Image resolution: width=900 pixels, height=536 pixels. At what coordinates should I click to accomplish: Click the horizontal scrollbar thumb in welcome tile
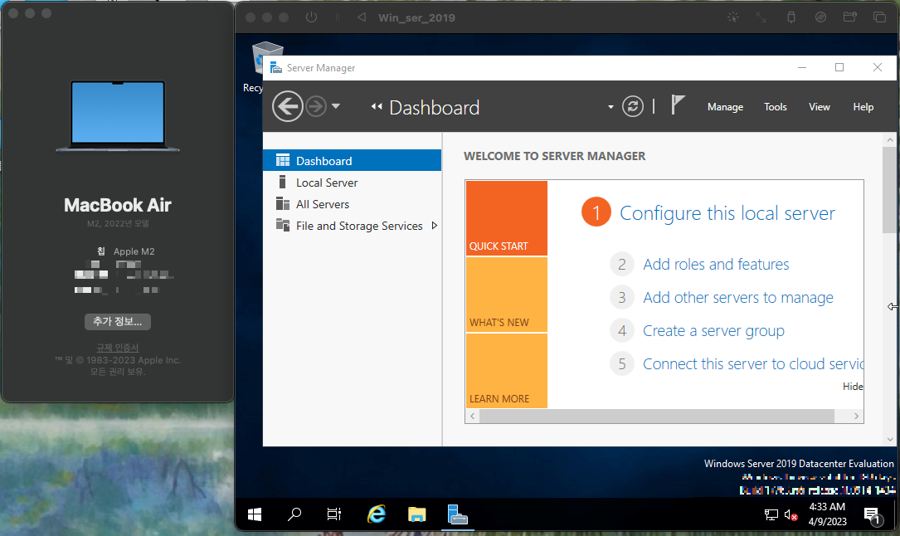click(x=657, y=416)
